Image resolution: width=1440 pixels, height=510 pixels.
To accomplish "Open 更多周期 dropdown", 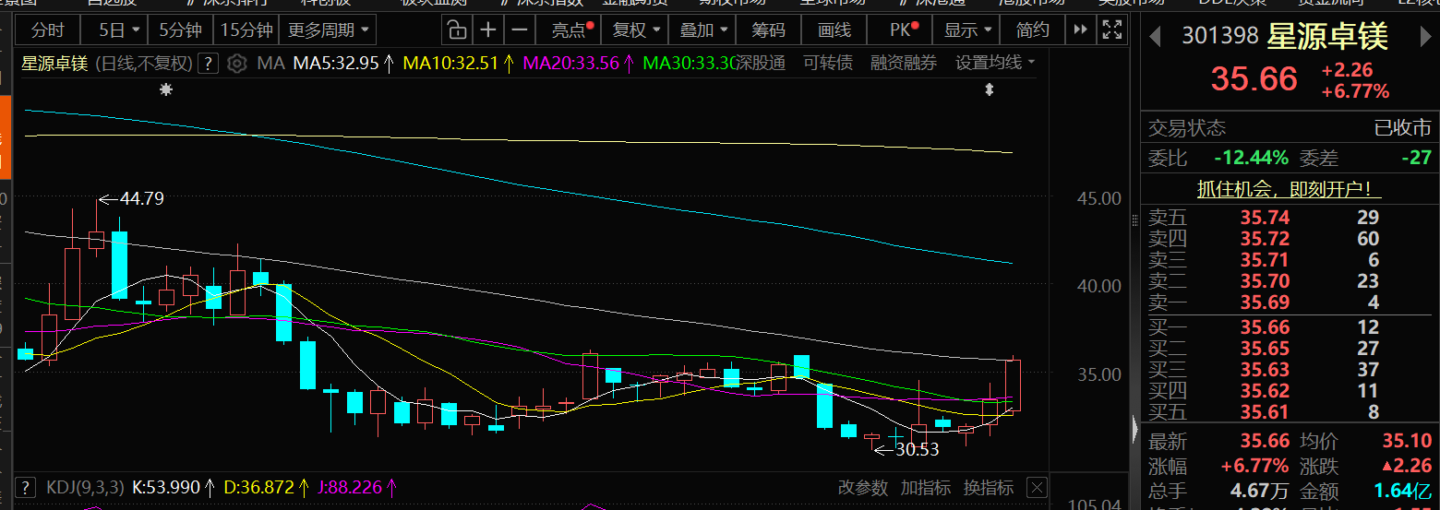I will pos(328,30).
